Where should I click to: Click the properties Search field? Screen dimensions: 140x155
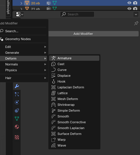coord(77,14)
